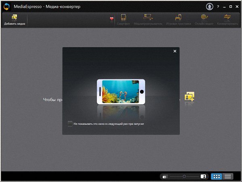Open help via the question mark
Image resolution: width=242 pixels, height=182 pixels.
click(218, 6)
